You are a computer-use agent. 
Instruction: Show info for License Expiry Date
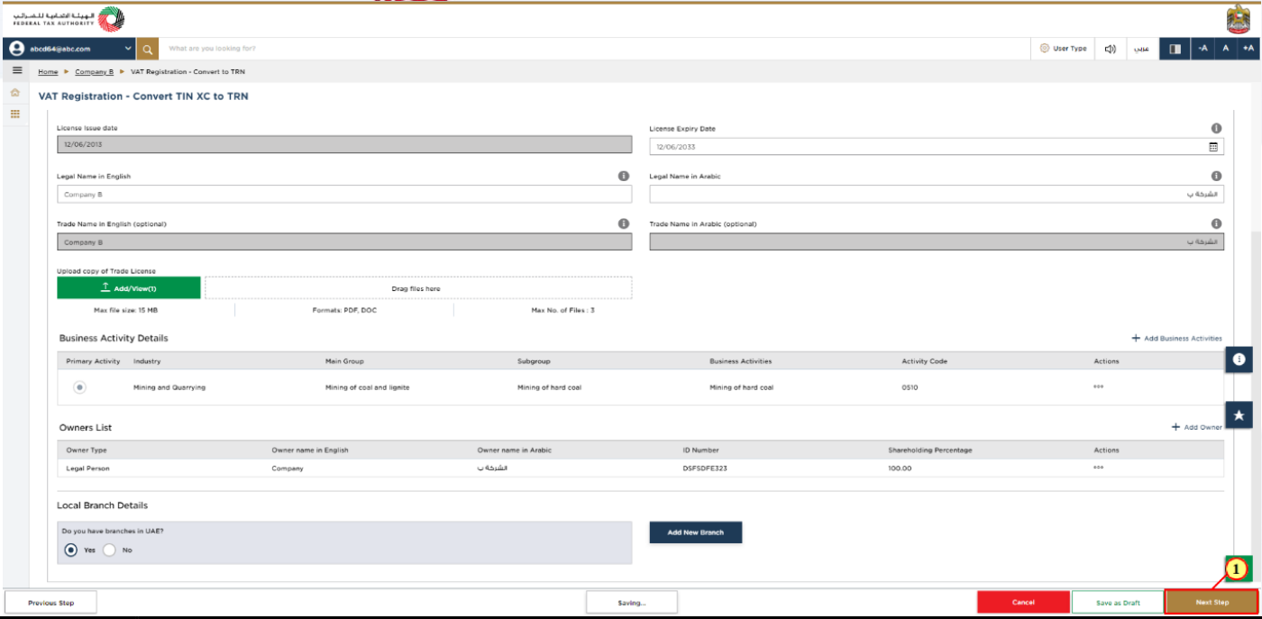[1216, 128]
